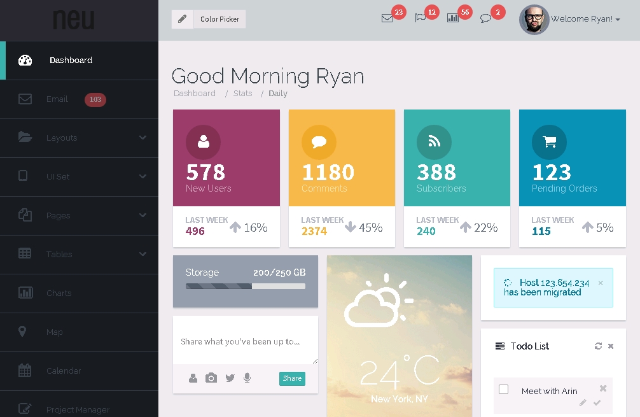Refresh the Todo List with reload icon

tap(598, 346)
